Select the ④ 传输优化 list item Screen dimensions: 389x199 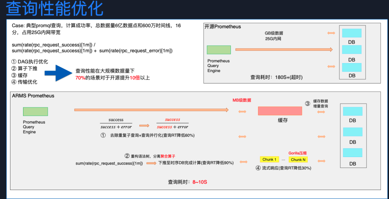tap(24, 82)
